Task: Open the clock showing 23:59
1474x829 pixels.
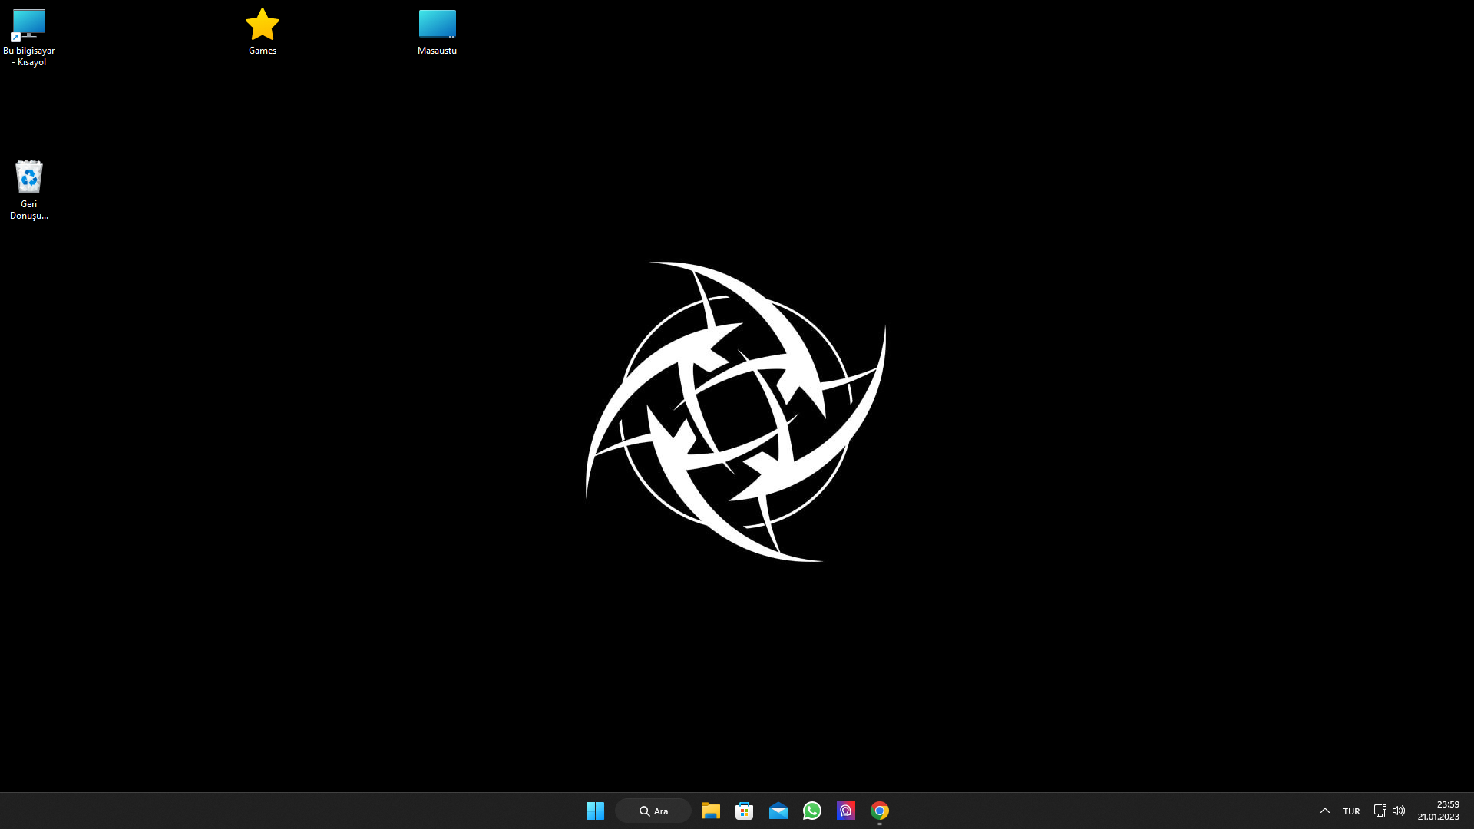Action: (1448, 804)
